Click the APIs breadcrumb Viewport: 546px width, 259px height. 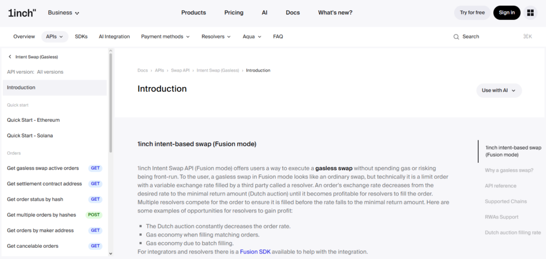(159, 70)
